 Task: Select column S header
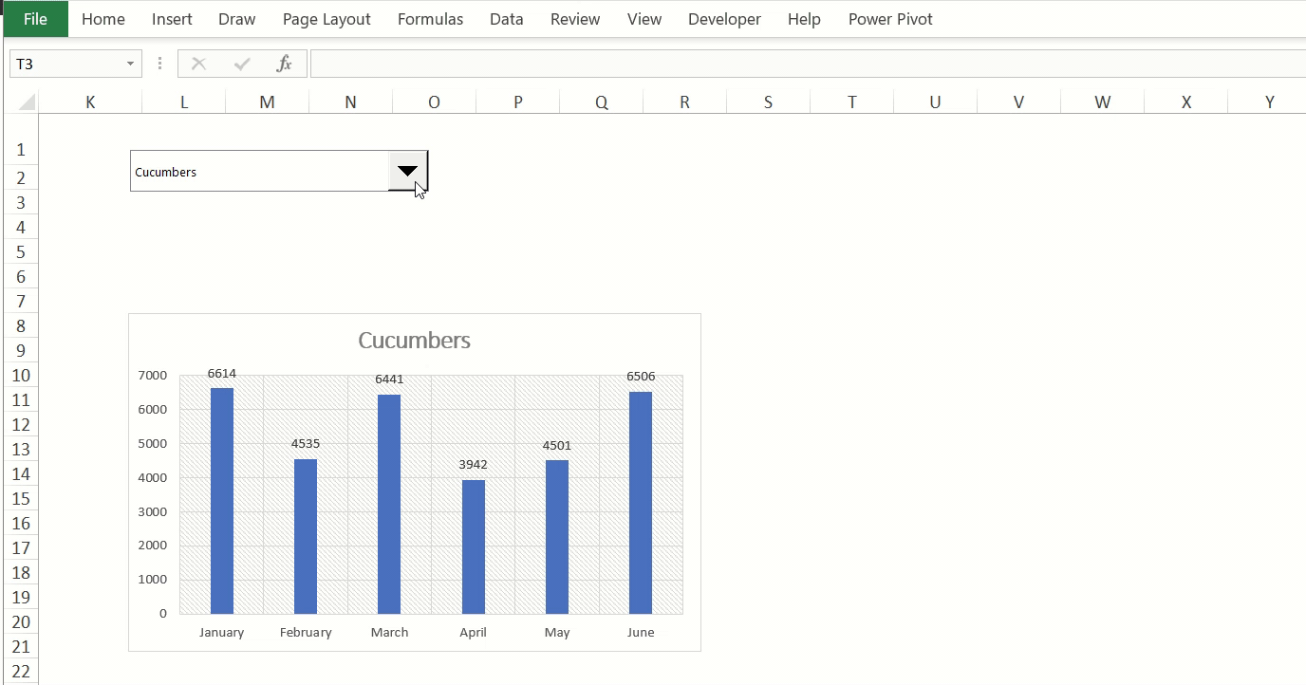click(768, 102)
